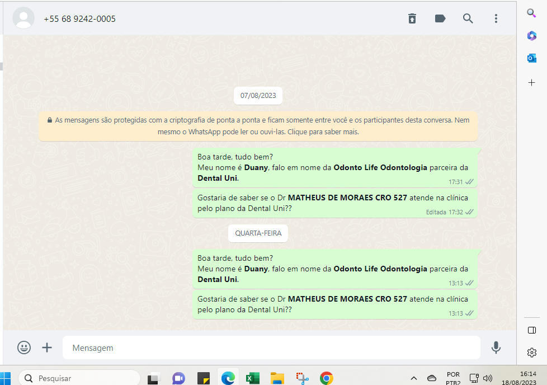Search within this conversation

click(x=468, y=18)
